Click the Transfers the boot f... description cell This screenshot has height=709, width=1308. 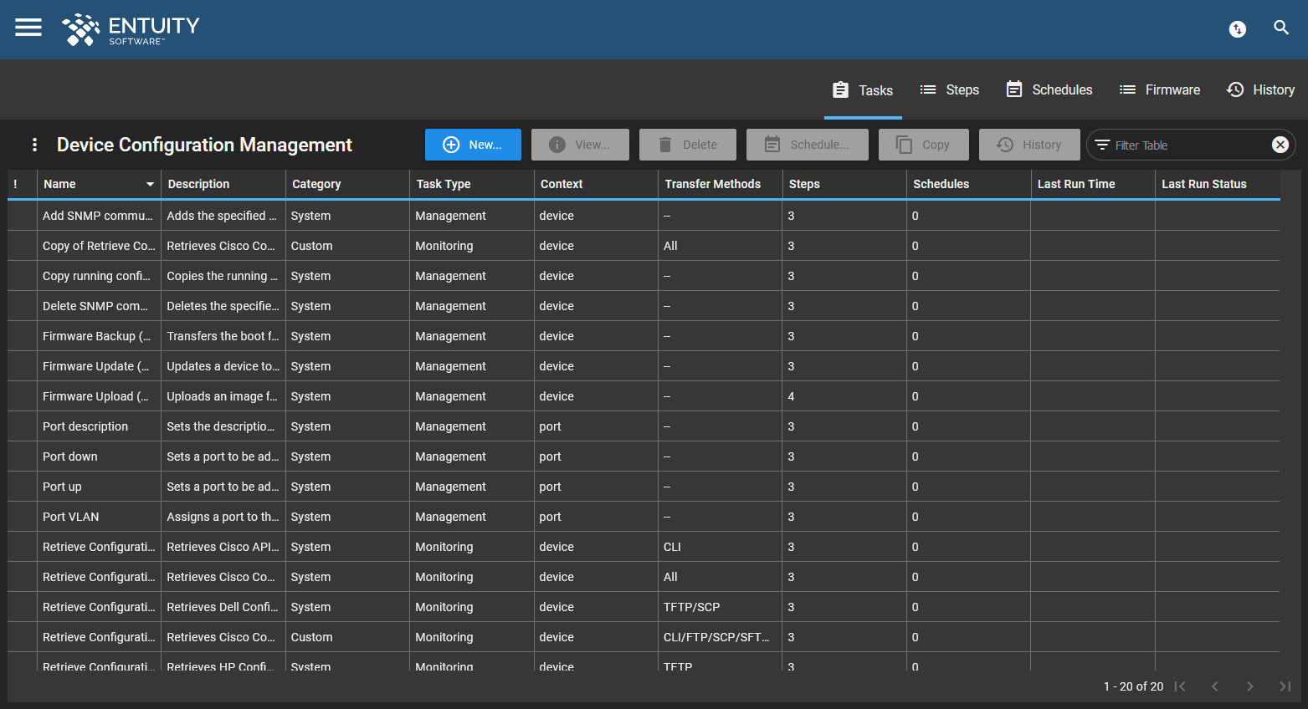coord(223,336)
